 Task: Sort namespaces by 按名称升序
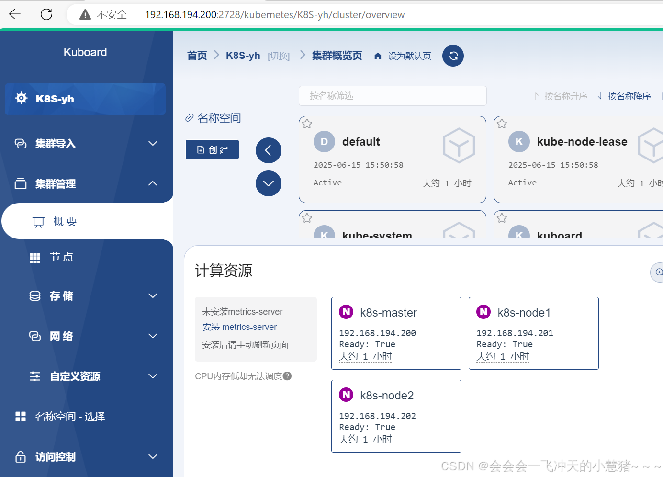561,96
